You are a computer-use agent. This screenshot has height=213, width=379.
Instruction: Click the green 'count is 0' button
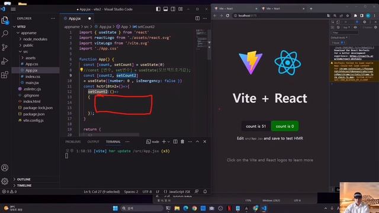(285, 126)
